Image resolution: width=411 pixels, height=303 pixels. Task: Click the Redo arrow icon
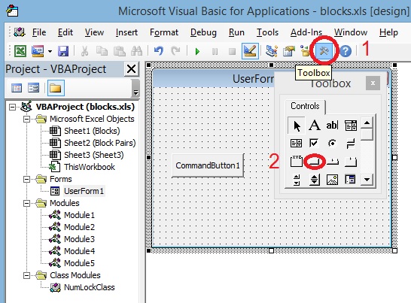[175, 51]
